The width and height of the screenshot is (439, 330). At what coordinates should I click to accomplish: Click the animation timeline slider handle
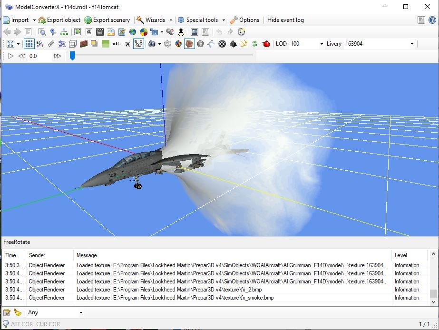(72, 56)
